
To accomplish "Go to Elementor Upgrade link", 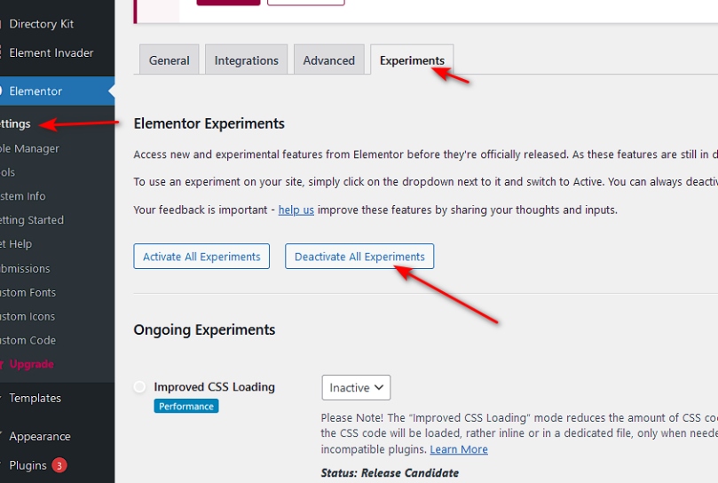I will tap(31, 364).
